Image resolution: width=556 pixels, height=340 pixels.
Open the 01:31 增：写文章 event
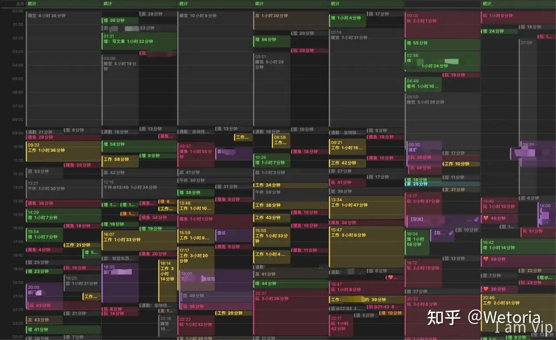tap(139, 41)
